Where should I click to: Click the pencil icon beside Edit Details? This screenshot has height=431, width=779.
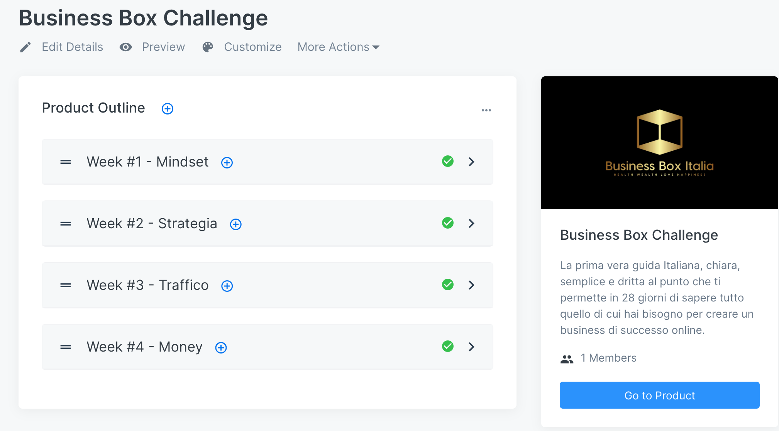[x=25, y=47]
